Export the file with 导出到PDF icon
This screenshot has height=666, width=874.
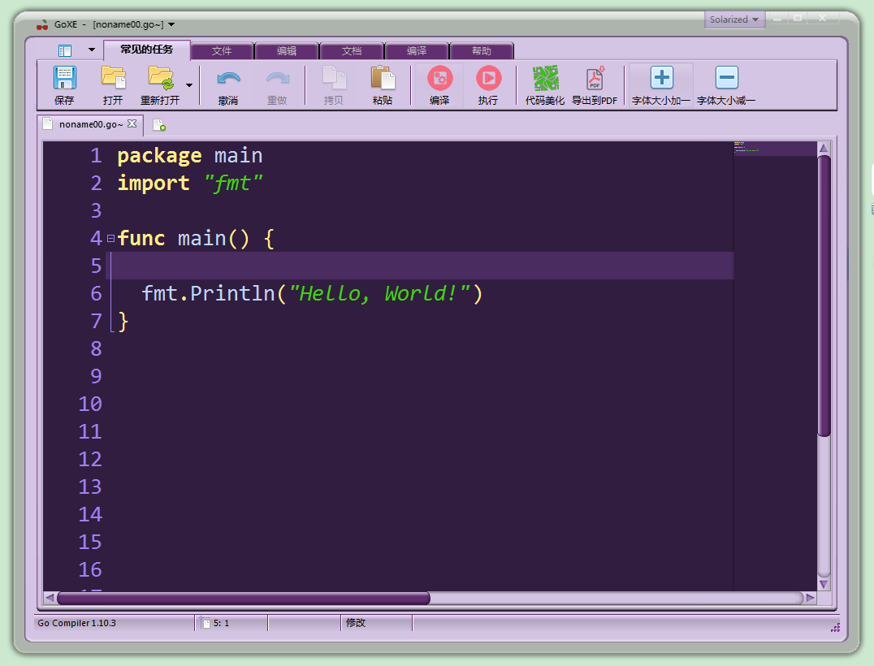(595, 79)
